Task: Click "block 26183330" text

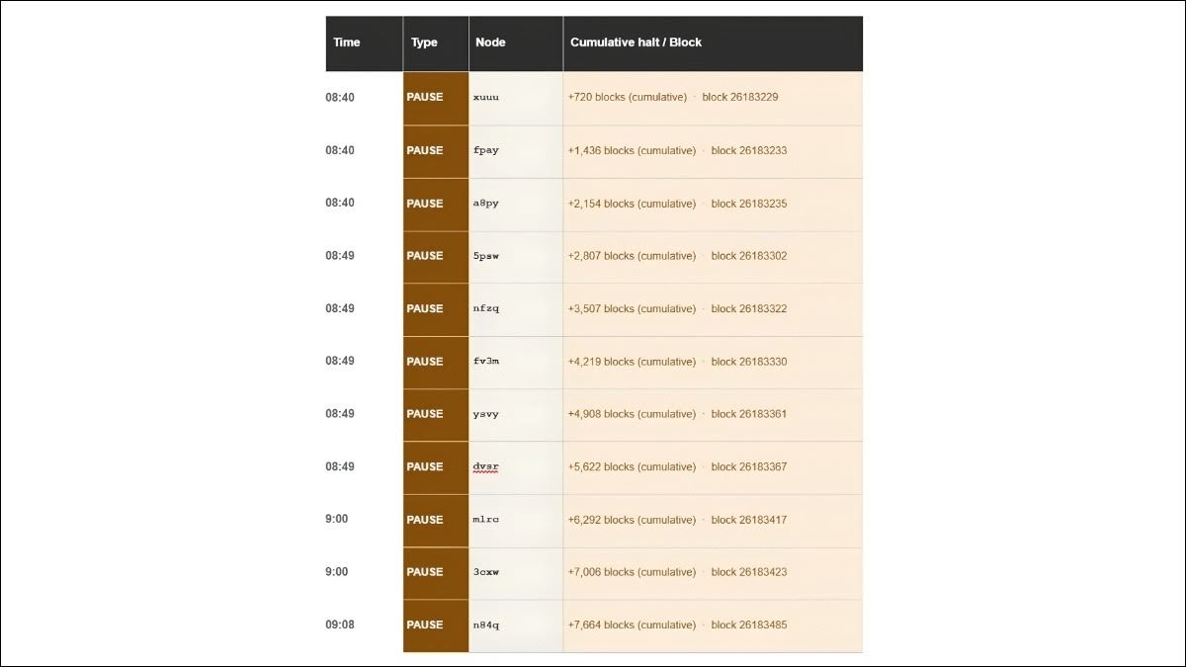Action: [749, 362]
